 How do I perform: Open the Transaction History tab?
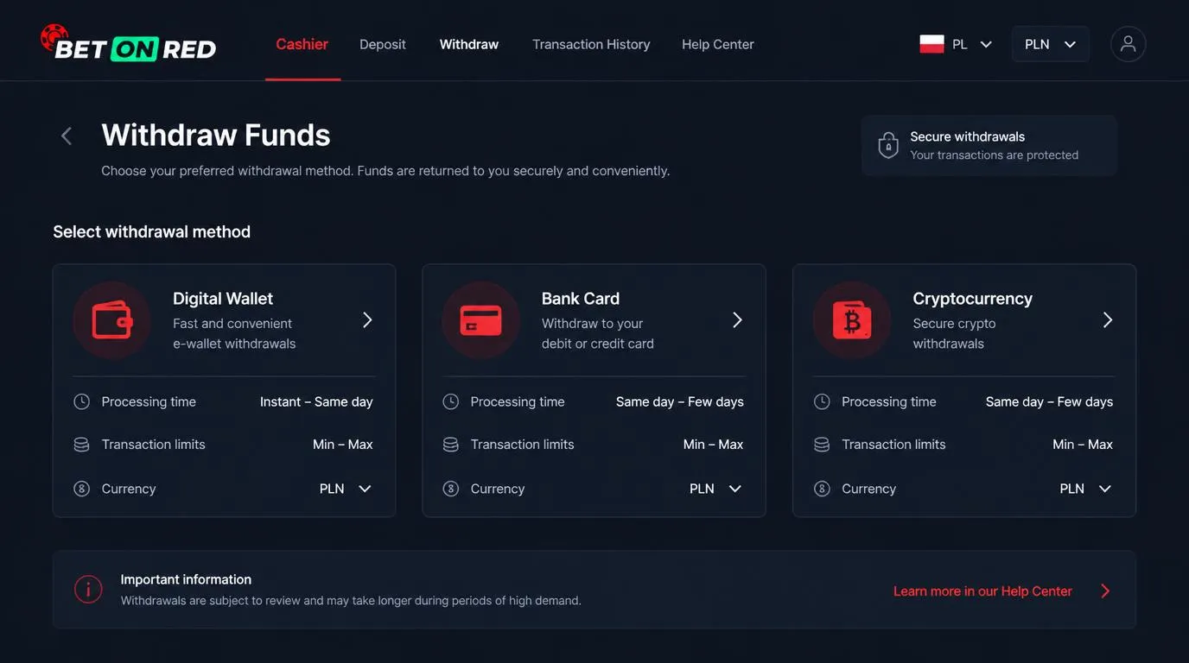click(x=591, y=44)
